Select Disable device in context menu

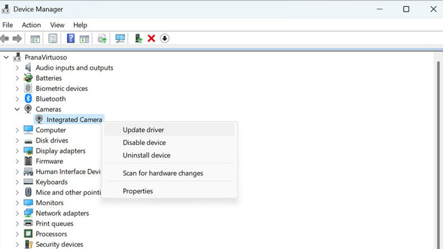pos(144,143)
